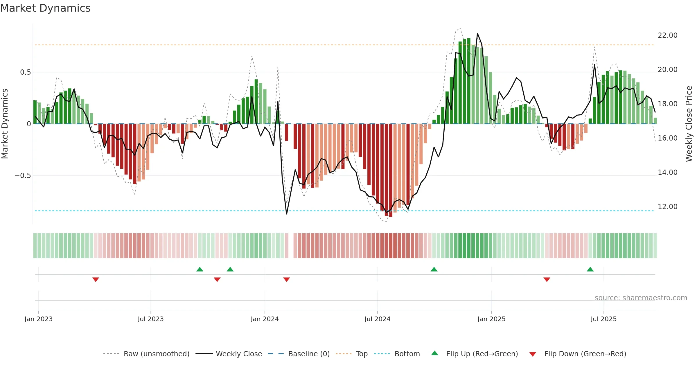Screen dimensions: 697x392
Task: Click the Jan 2025 axis label
Action: [x=492, y=319]
